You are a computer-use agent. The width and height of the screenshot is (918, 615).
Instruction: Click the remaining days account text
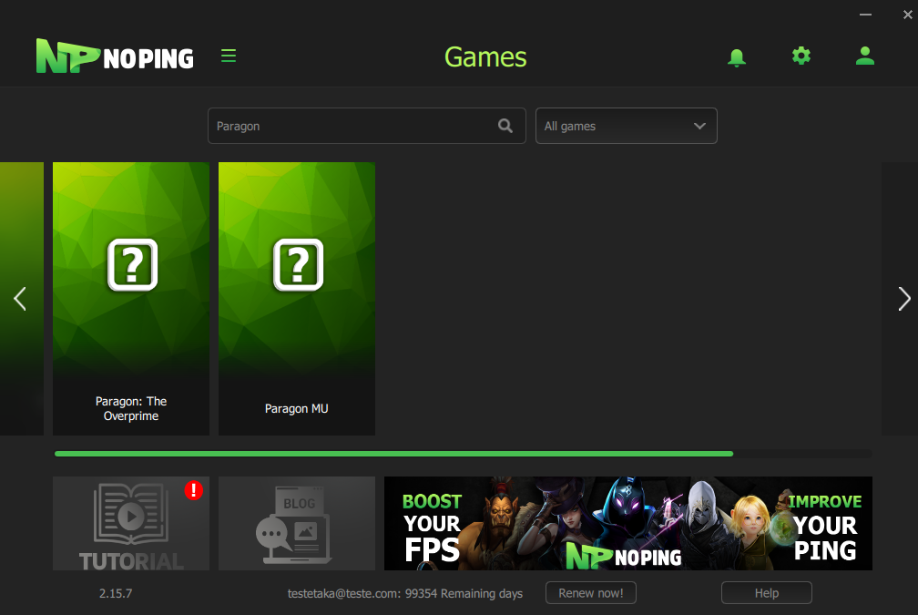(x=405, y=593)
